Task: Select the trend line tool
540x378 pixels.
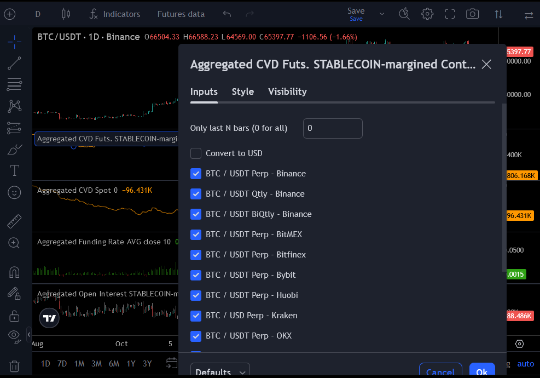Action: pos(14,63)
